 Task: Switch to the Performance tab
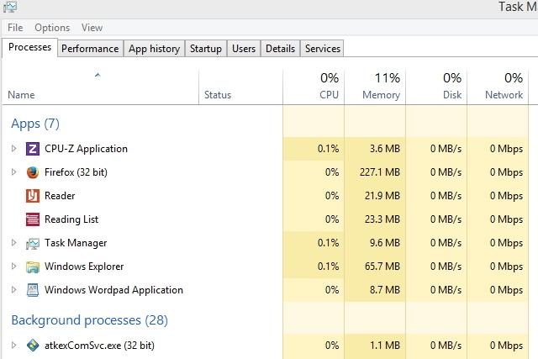(x=90, y=49)
